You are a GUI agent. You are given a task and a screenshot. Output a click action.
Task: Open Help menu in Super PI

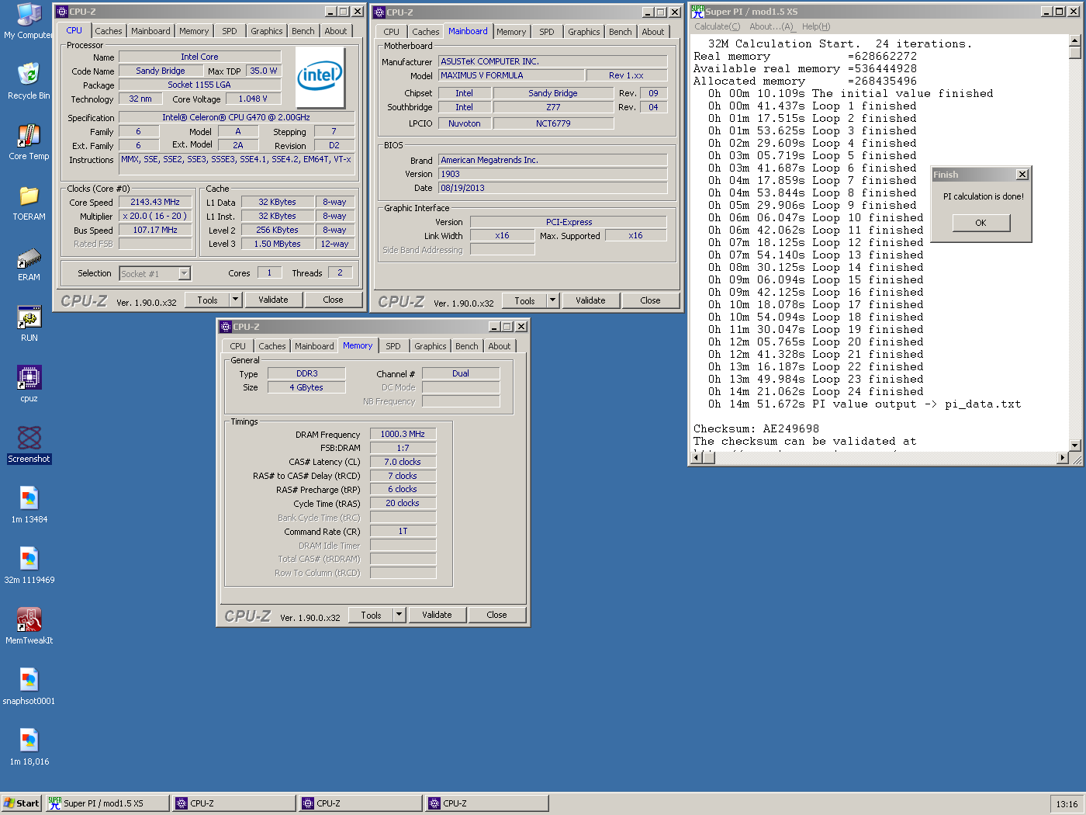coord(816,26)
